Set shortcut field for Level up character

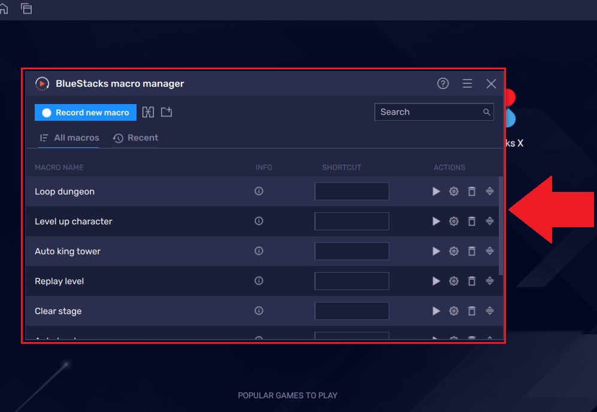point(352,221)
